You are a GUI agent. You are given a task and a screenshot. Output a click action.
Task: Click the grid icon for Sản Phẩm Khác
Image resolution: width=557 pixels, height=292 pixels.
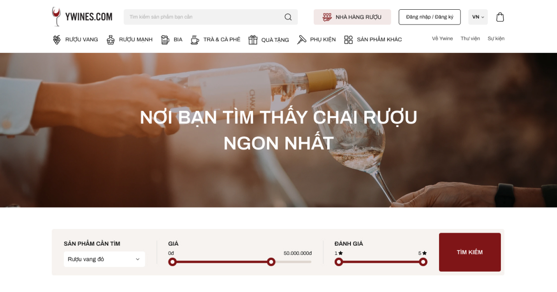coord(349,40)
